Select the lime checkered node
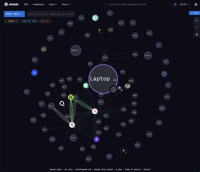The width and height of the screenshot is (200, 172). tap(71, 97)
